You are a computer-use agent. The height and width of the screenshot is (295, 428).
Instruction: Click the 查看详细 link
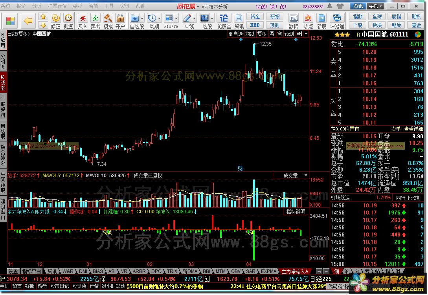click(413, 129)
